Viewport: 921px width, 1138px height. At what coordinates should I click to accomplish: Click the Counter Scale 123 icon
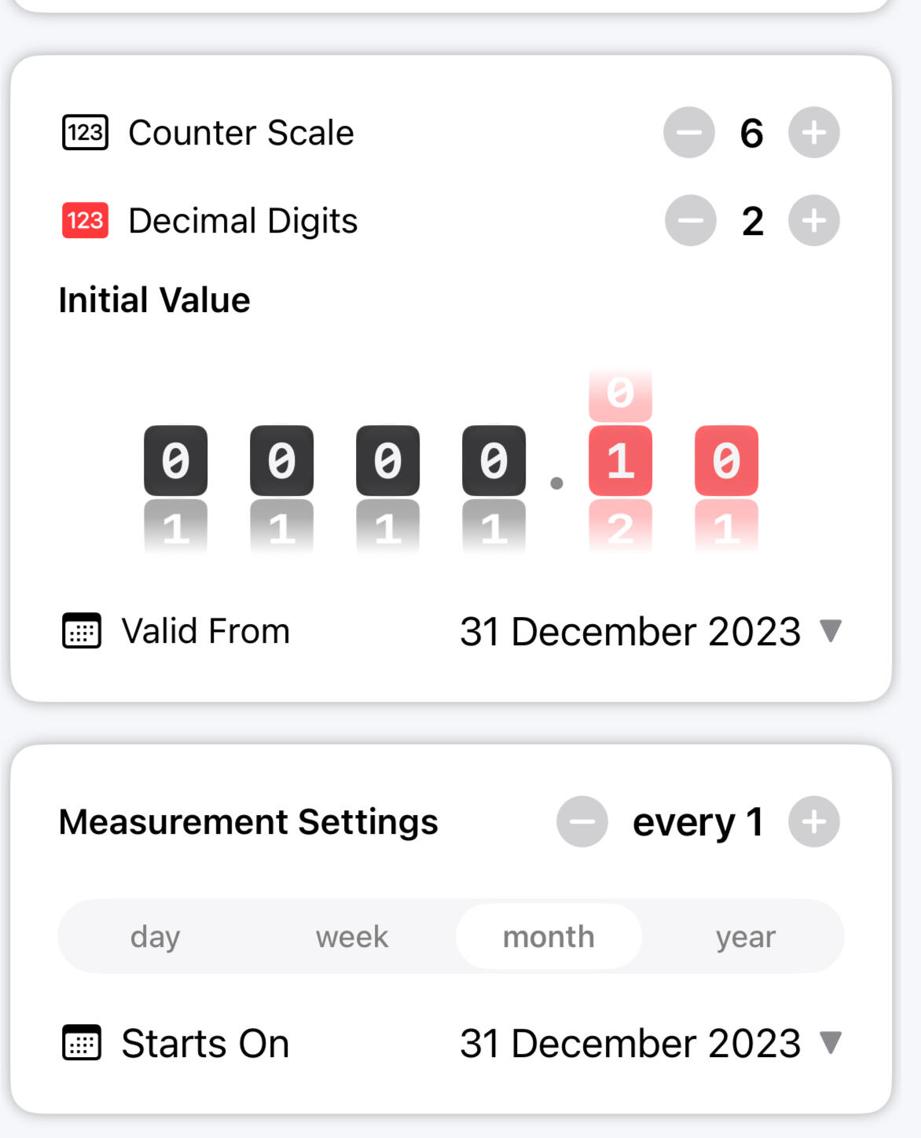86,133
